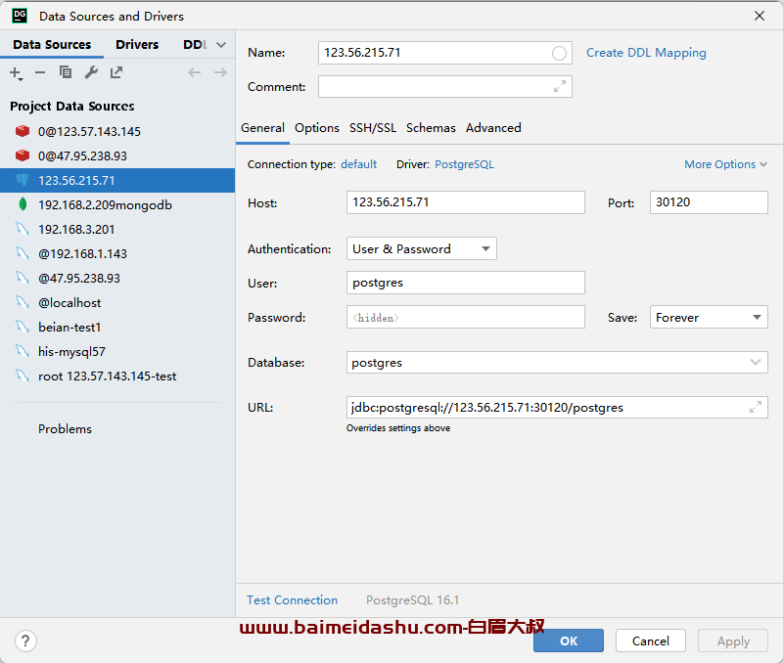Click the Create DDL Mapping link

(646, 53)
